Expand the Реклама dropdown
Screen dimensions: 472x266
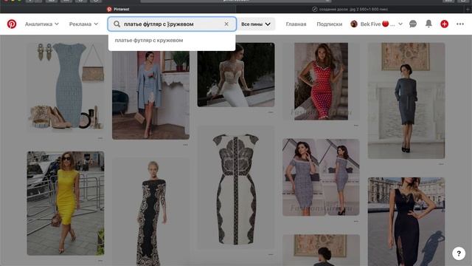83,24
